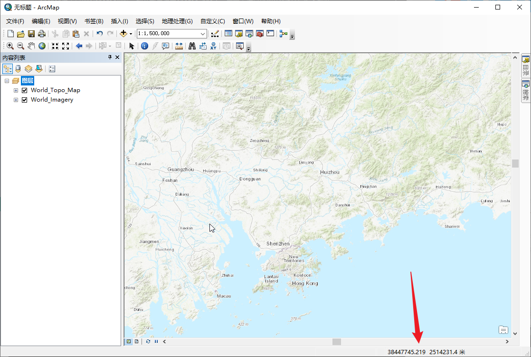
Task: Open the map scale dropdown
Action: (x=203, y=34)
